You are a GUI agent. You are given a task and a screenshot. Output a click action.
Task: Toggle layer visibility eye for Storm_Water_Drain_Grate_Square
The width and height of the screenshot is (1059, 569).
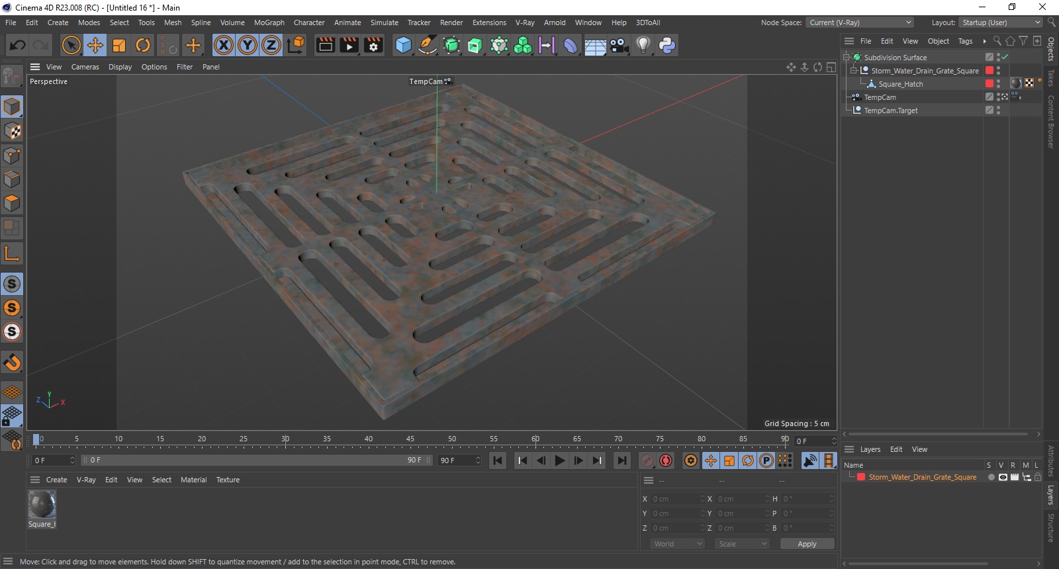click(x=1003, y=477)
